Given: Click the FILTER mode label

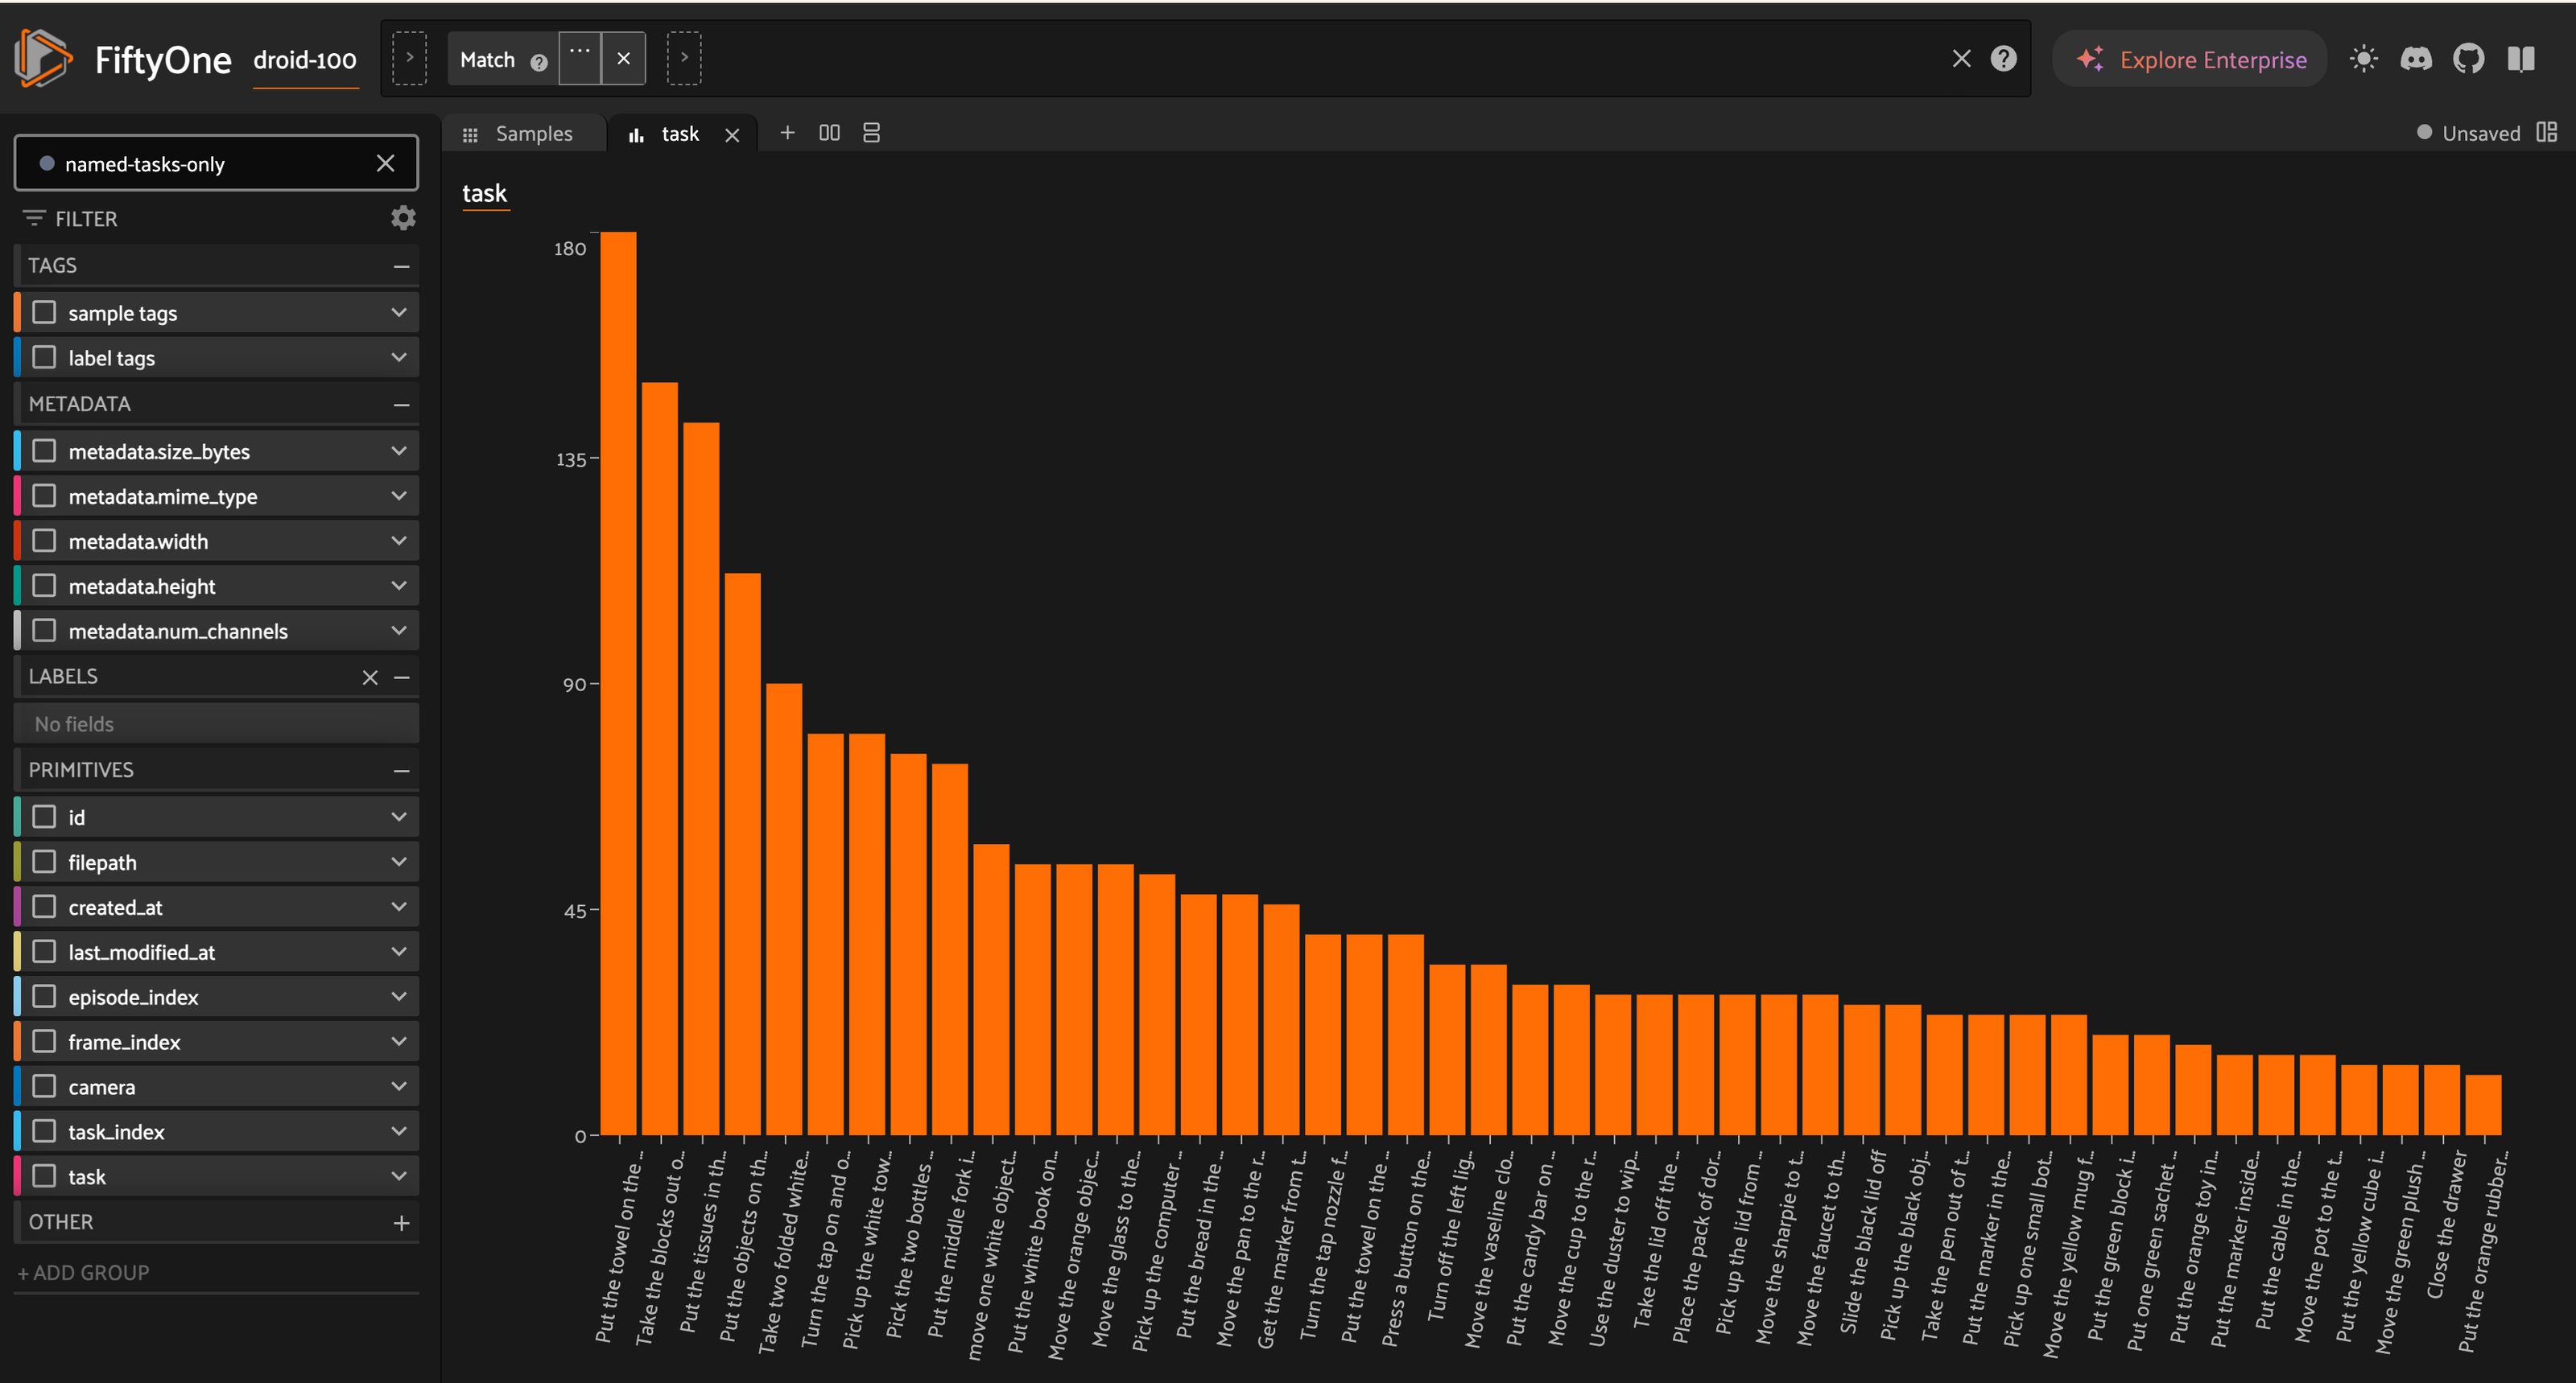Looking at the screenshot, I should [86, 219].
